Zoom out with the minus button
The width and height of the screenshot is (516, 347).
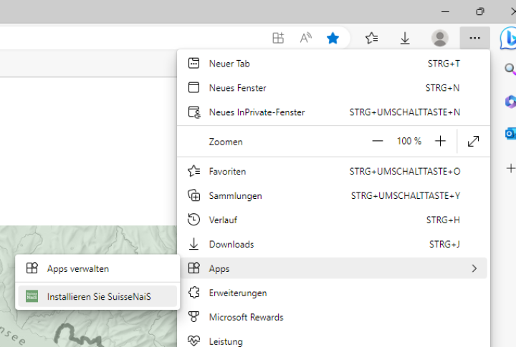point(378,141)
